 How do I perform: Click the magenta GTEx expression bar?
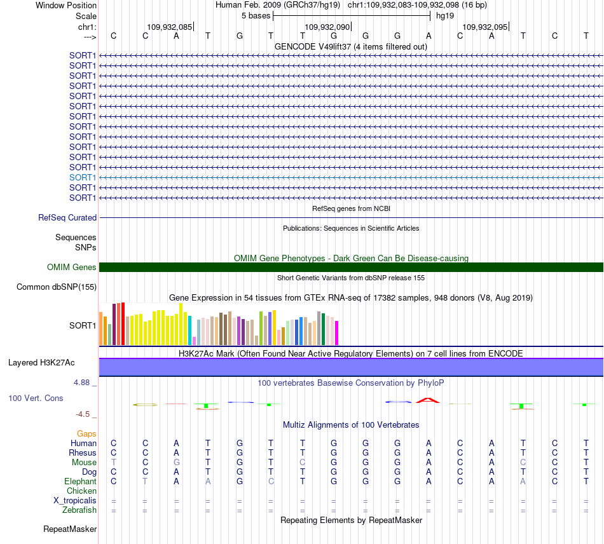pyautogui.click(x=337, y=333)
